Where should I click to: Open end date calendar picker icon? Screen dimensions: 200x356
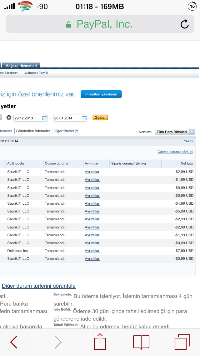tap(84, 118)
